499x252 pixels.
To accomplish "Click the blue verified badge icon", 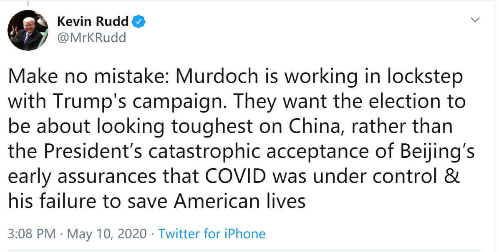I will point(139,21).
